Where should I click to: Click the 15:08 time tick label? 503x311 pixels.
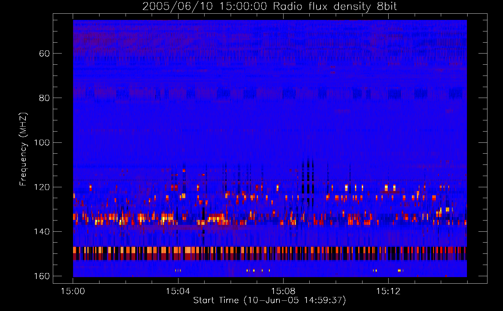(x=283, y=291)
